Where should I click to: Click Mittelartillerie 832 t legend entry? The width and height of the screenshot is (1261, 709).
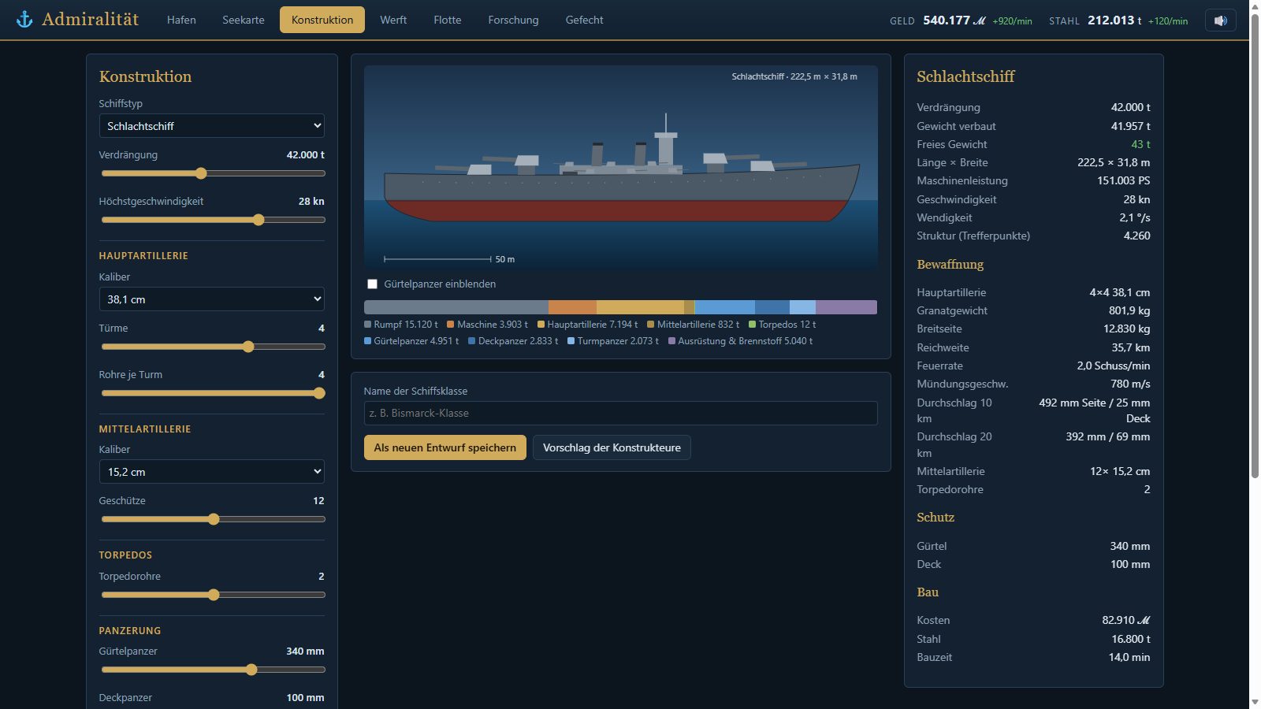694,325
